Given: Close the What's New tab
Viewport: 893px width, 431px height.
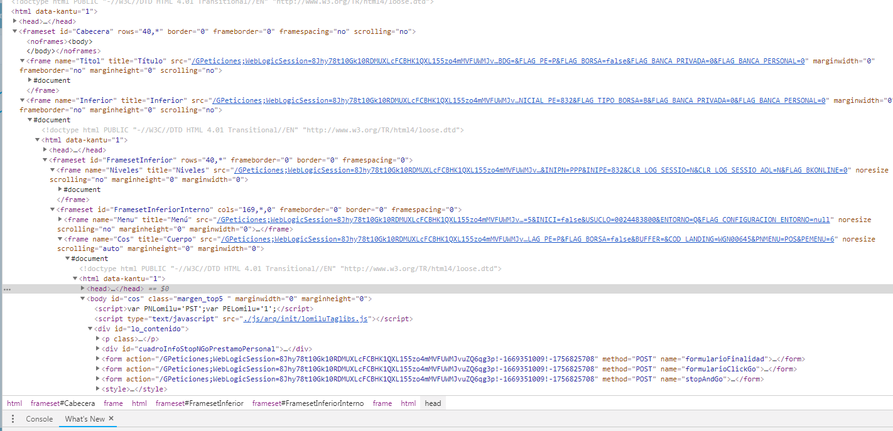Looking at the screenshot, I should coord(111,418).
